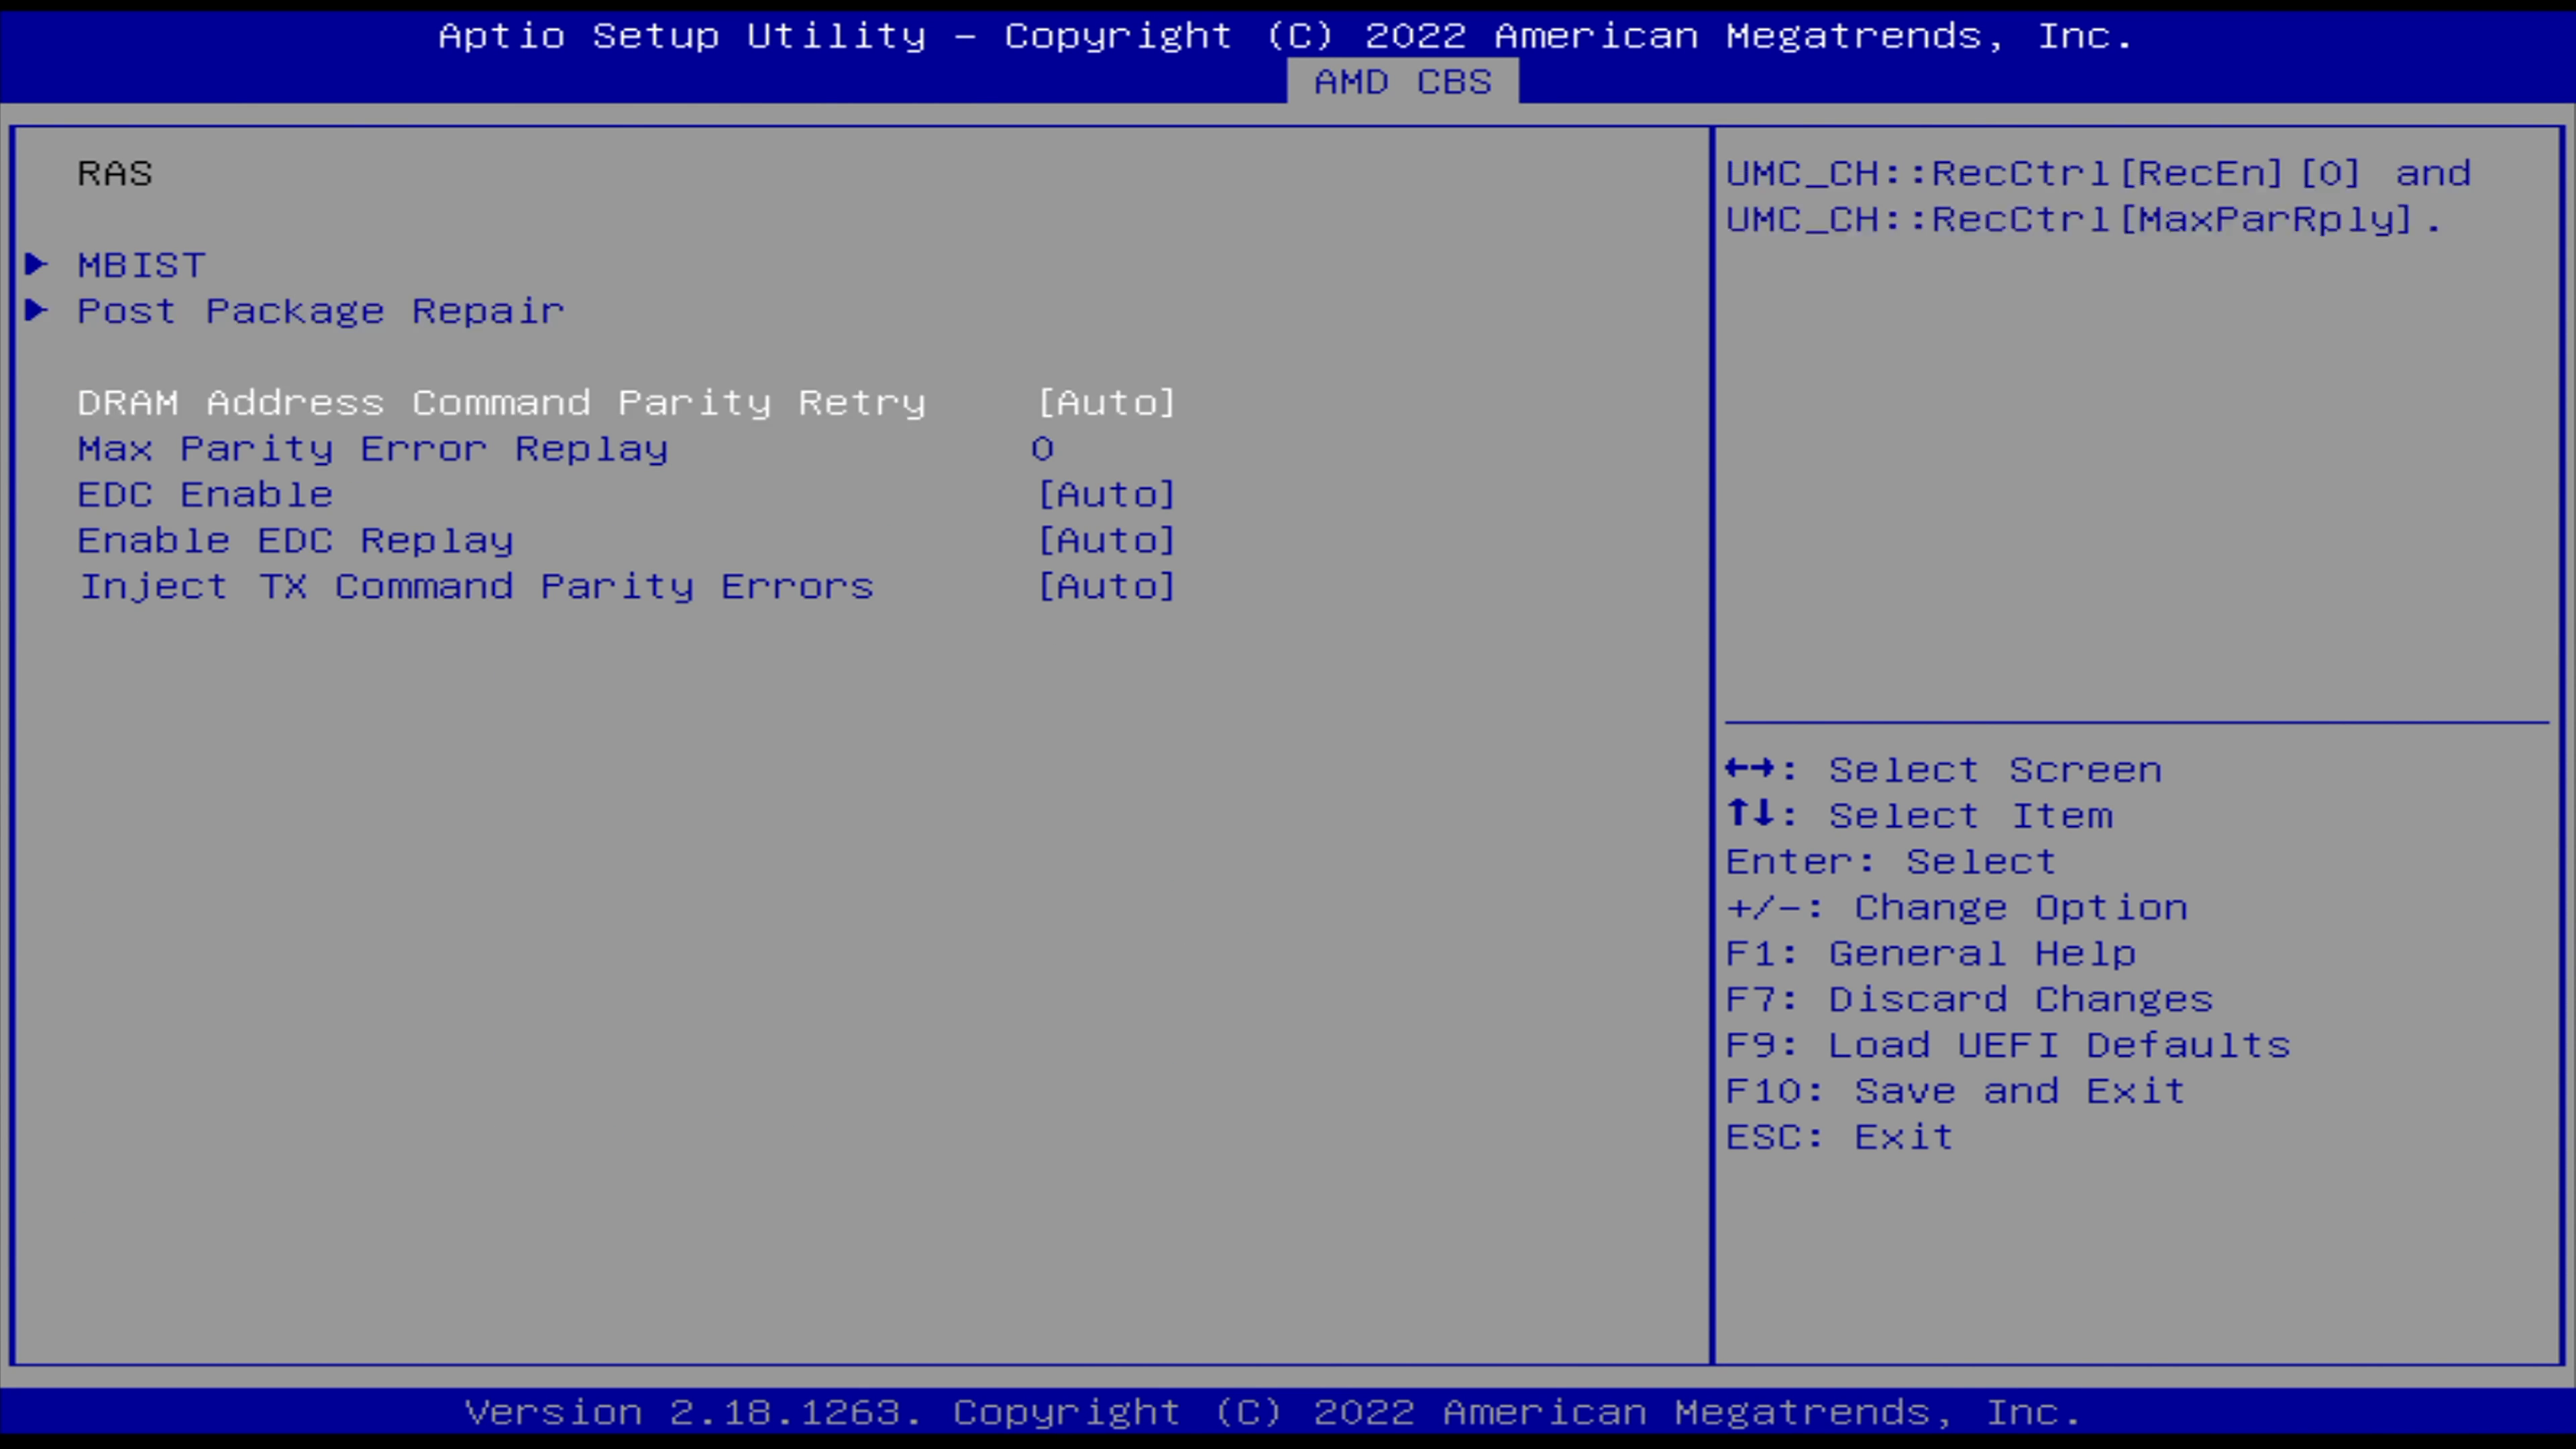The width and height of the screenshot is (2576, 1449).
Task: Click the left-right arrows Select Screen hint
Action: click(1944, 769)
